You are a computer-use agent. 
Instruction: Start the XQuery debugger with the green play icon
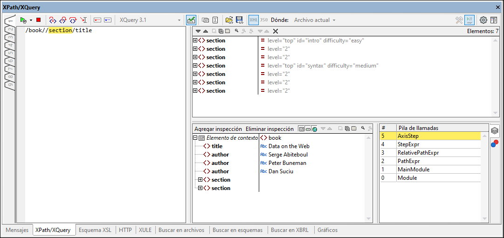point(23,20)
